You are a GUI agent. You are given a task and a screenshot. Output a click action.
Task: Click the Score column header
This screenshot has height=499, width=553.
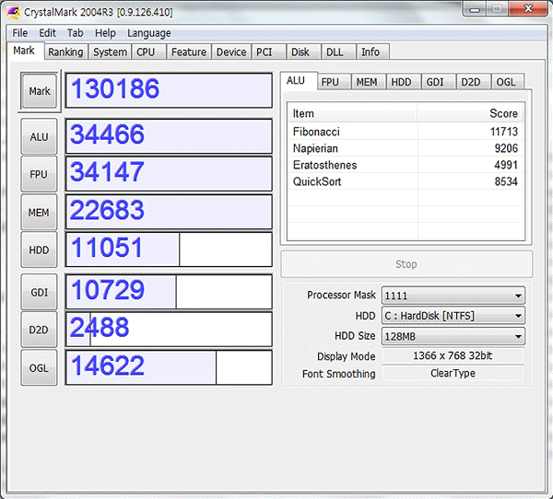(x=470, y=113)
